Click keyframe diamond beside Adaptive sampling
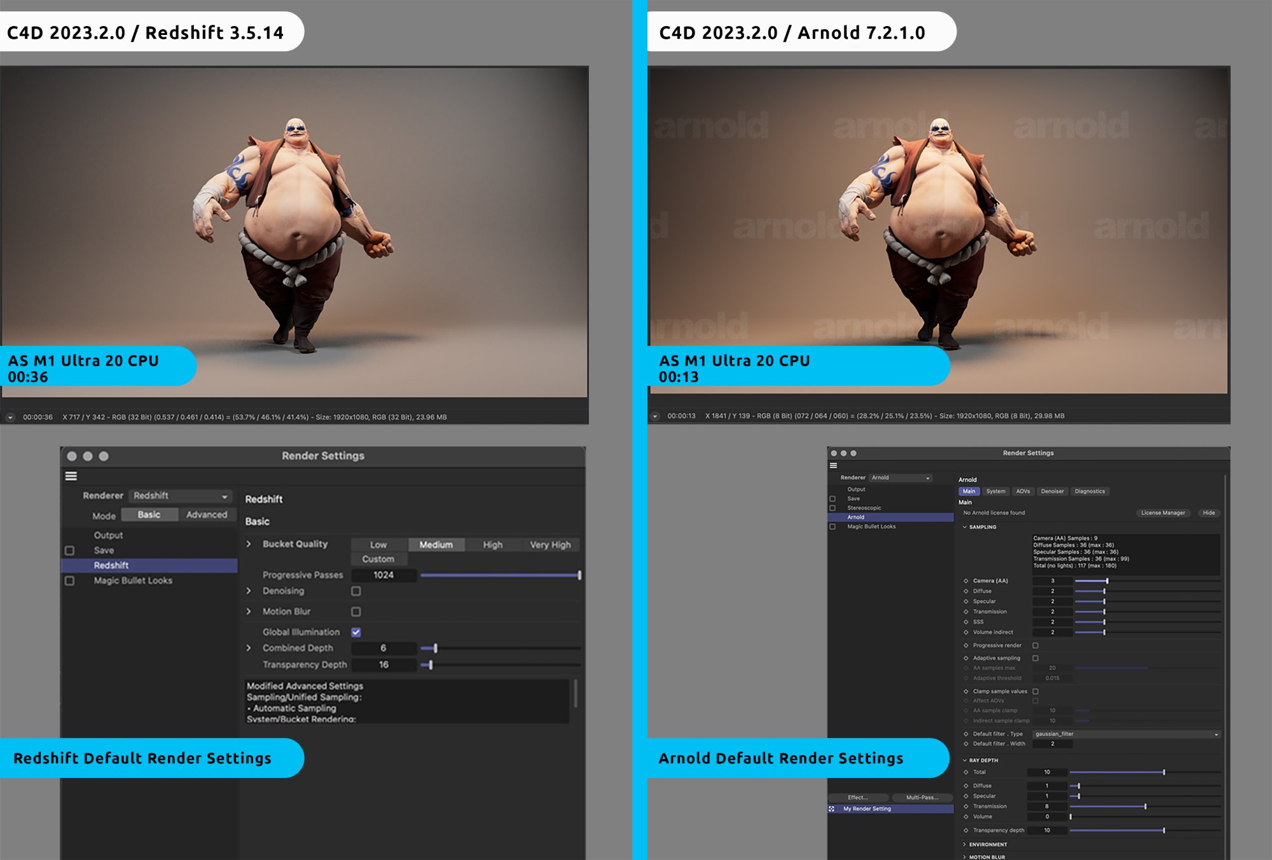Viewport: 1272px width, 860px height. click(x=966, y=658)
